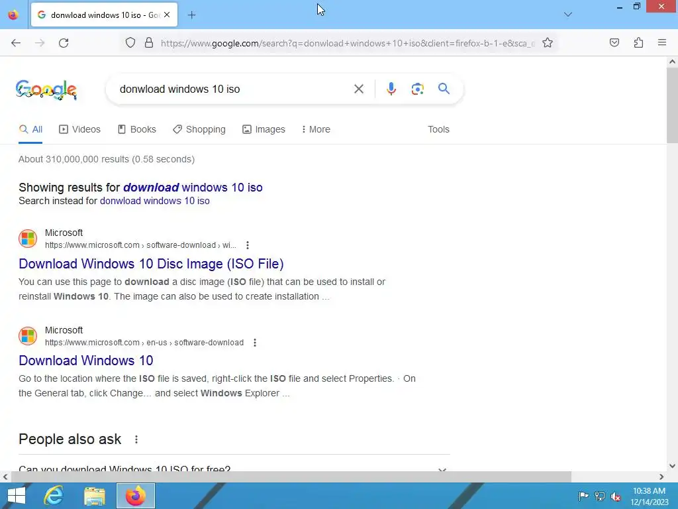Viewport: 678px width, 509px height.
Task: Open the 'Download Windows 10' result link
Action: tap(86, 361)
